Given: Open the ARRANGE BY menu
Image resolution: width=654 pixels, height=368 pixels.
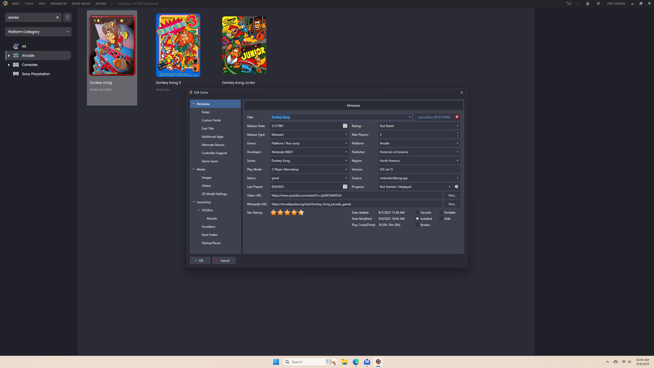Looking at the screenshot, I should tap(58, 4).
